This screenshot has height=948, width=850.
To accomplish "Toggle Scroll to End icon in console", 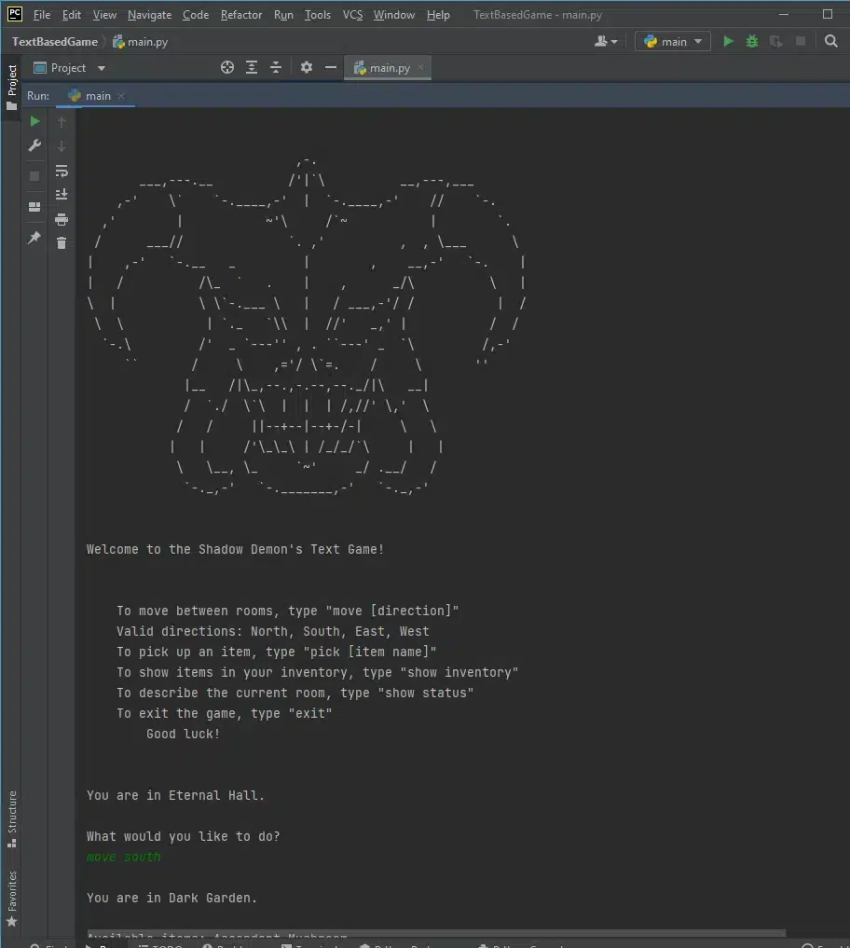I will [62, 195].
